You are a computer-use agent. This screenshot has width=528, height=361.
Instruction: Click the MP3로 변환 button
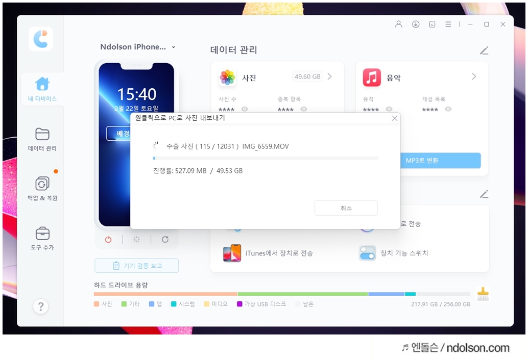coord(441,160)
